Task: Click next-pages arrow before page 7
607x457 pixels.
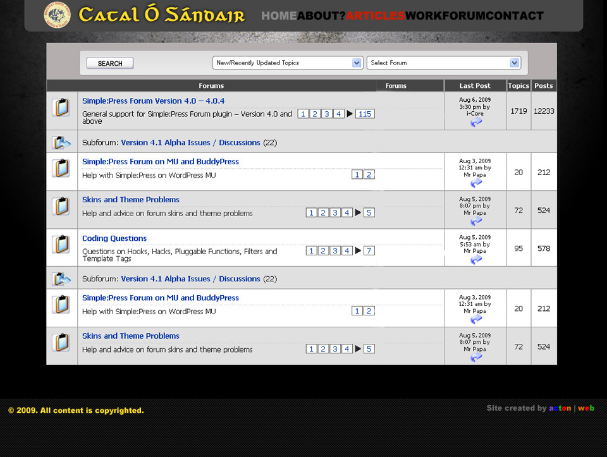Action: click(x=358, y=251)
